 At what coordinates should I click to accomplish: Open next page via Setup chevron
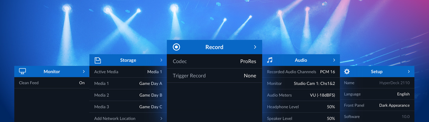(409, 72)
